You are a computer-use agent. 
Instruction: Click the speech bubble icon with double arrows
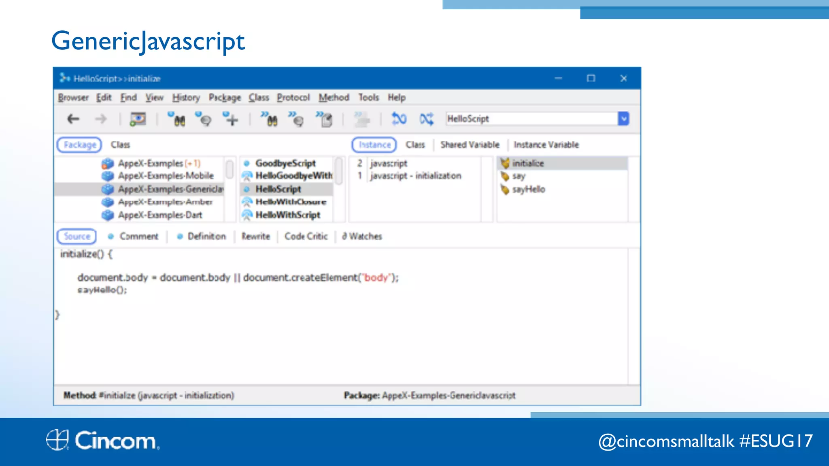296,119
